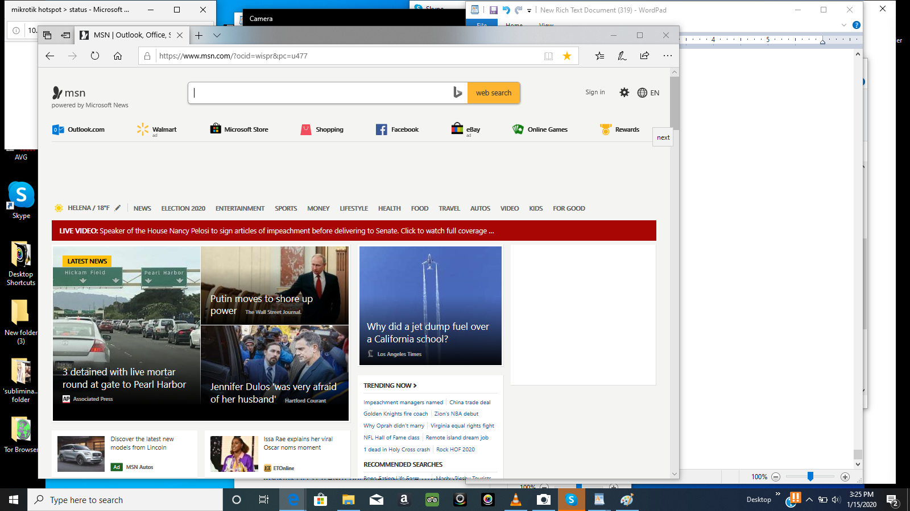This screenshot has width=910, height=511.
Task: Open Rock HOF 2020 trending link
Action: pyautogui.click(x=456, y=449)
